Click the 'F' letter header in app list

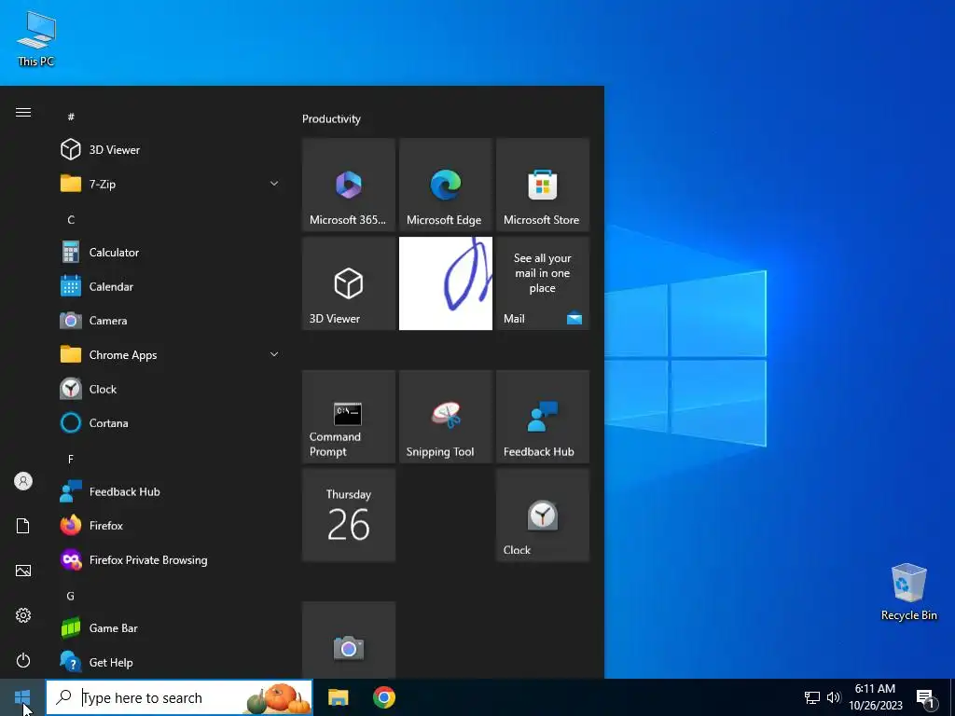(x=71, y=459)
